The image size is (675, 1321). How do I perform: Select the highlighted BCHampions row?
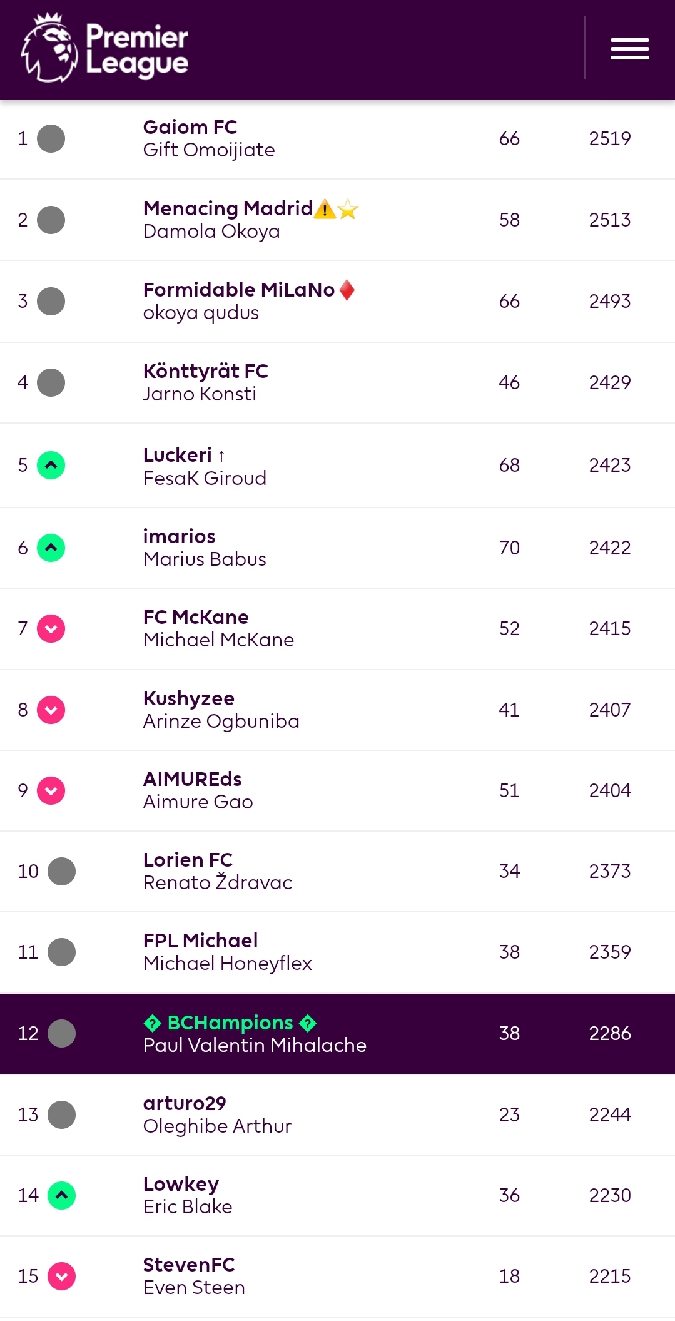(337, 1034)
